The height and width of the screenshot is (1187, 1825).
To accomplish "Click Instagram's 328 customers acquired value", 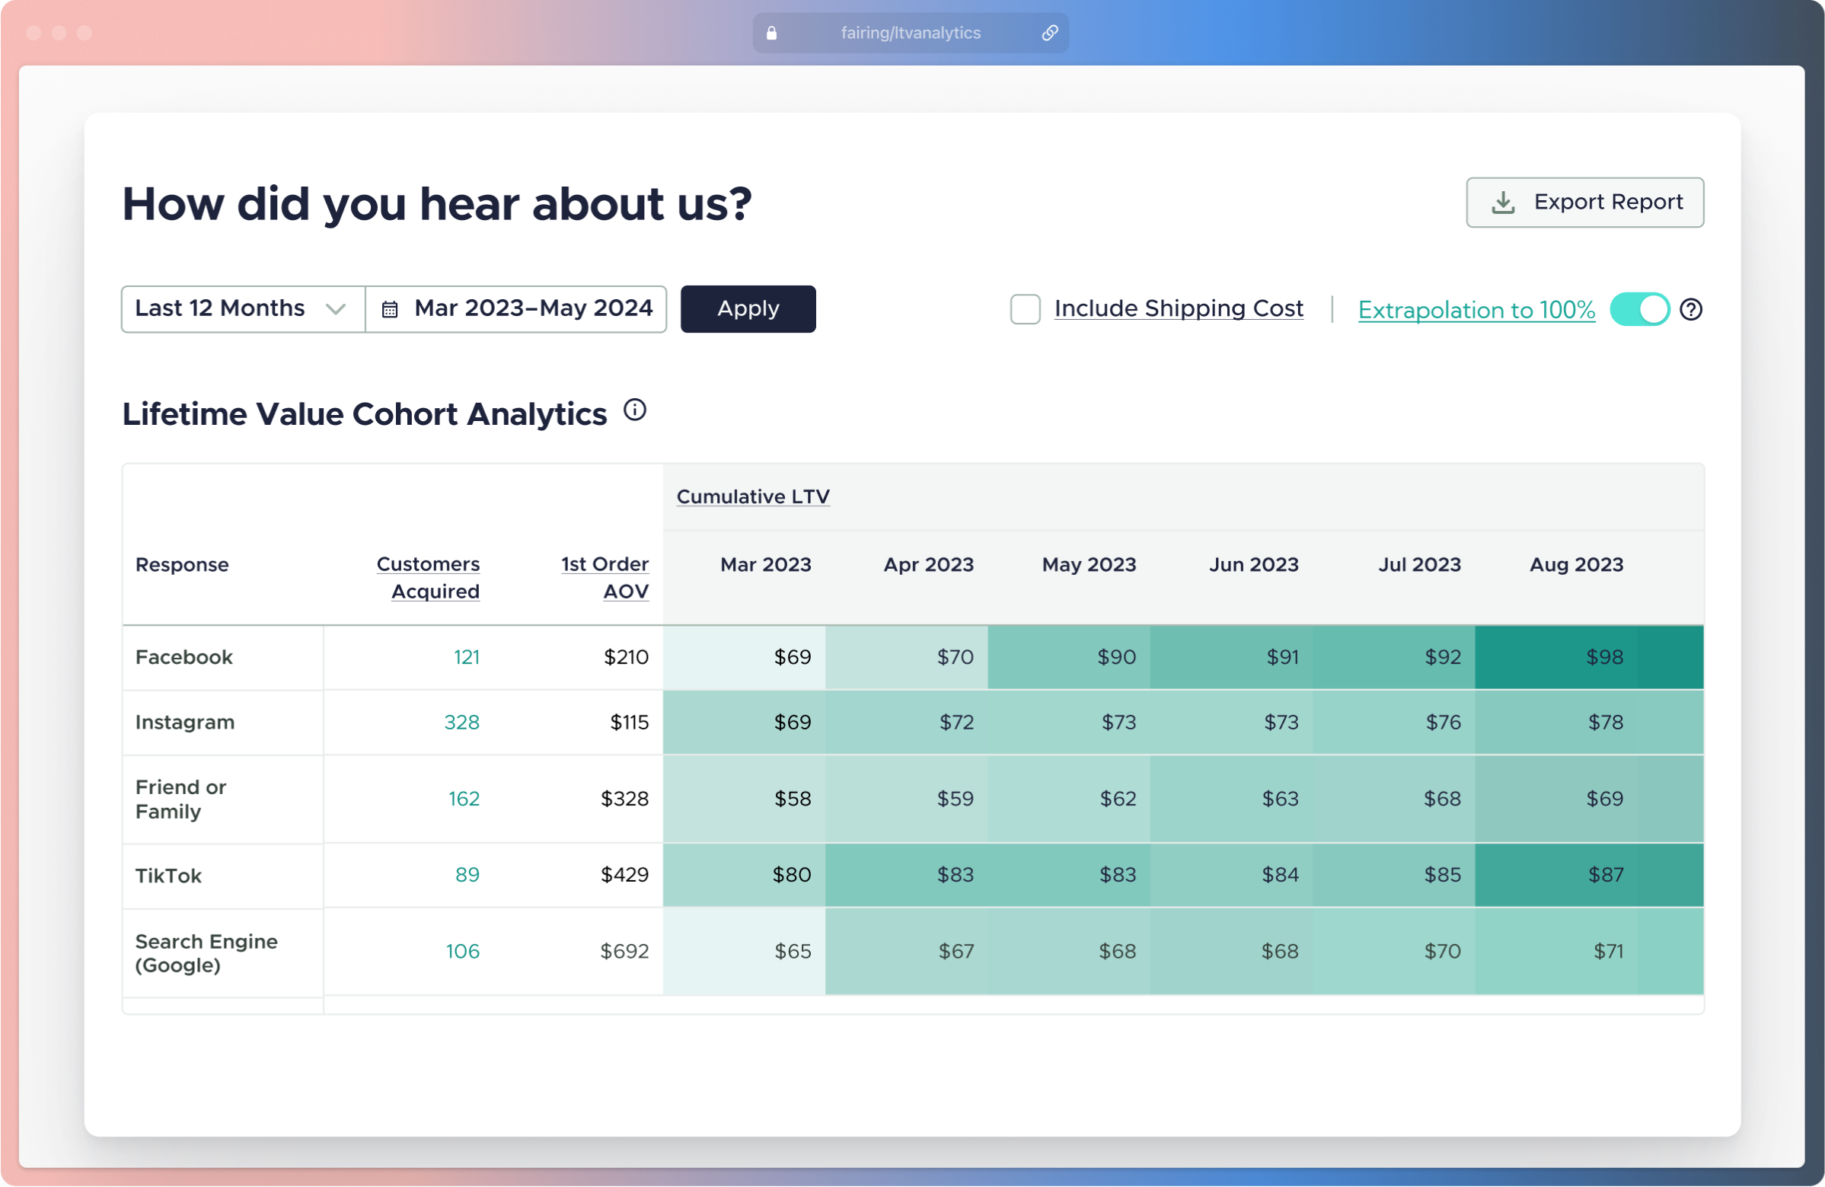I will click(x=461, y=723).
